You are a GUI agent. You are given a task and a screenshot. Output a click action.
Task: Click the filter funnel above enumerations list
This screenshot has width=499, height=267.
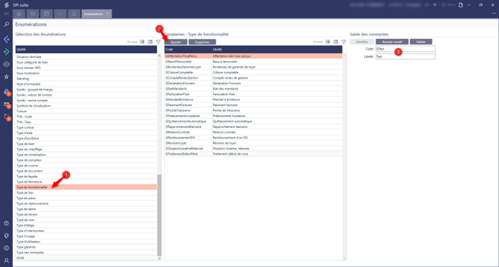158,42
